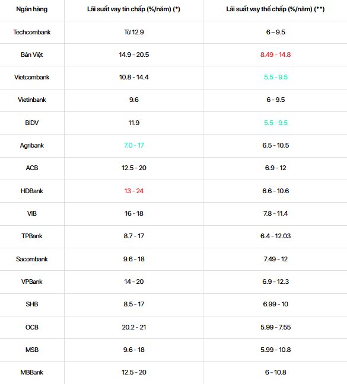Select HDBank's red 13 - 24 rate

tap(134, 191)
